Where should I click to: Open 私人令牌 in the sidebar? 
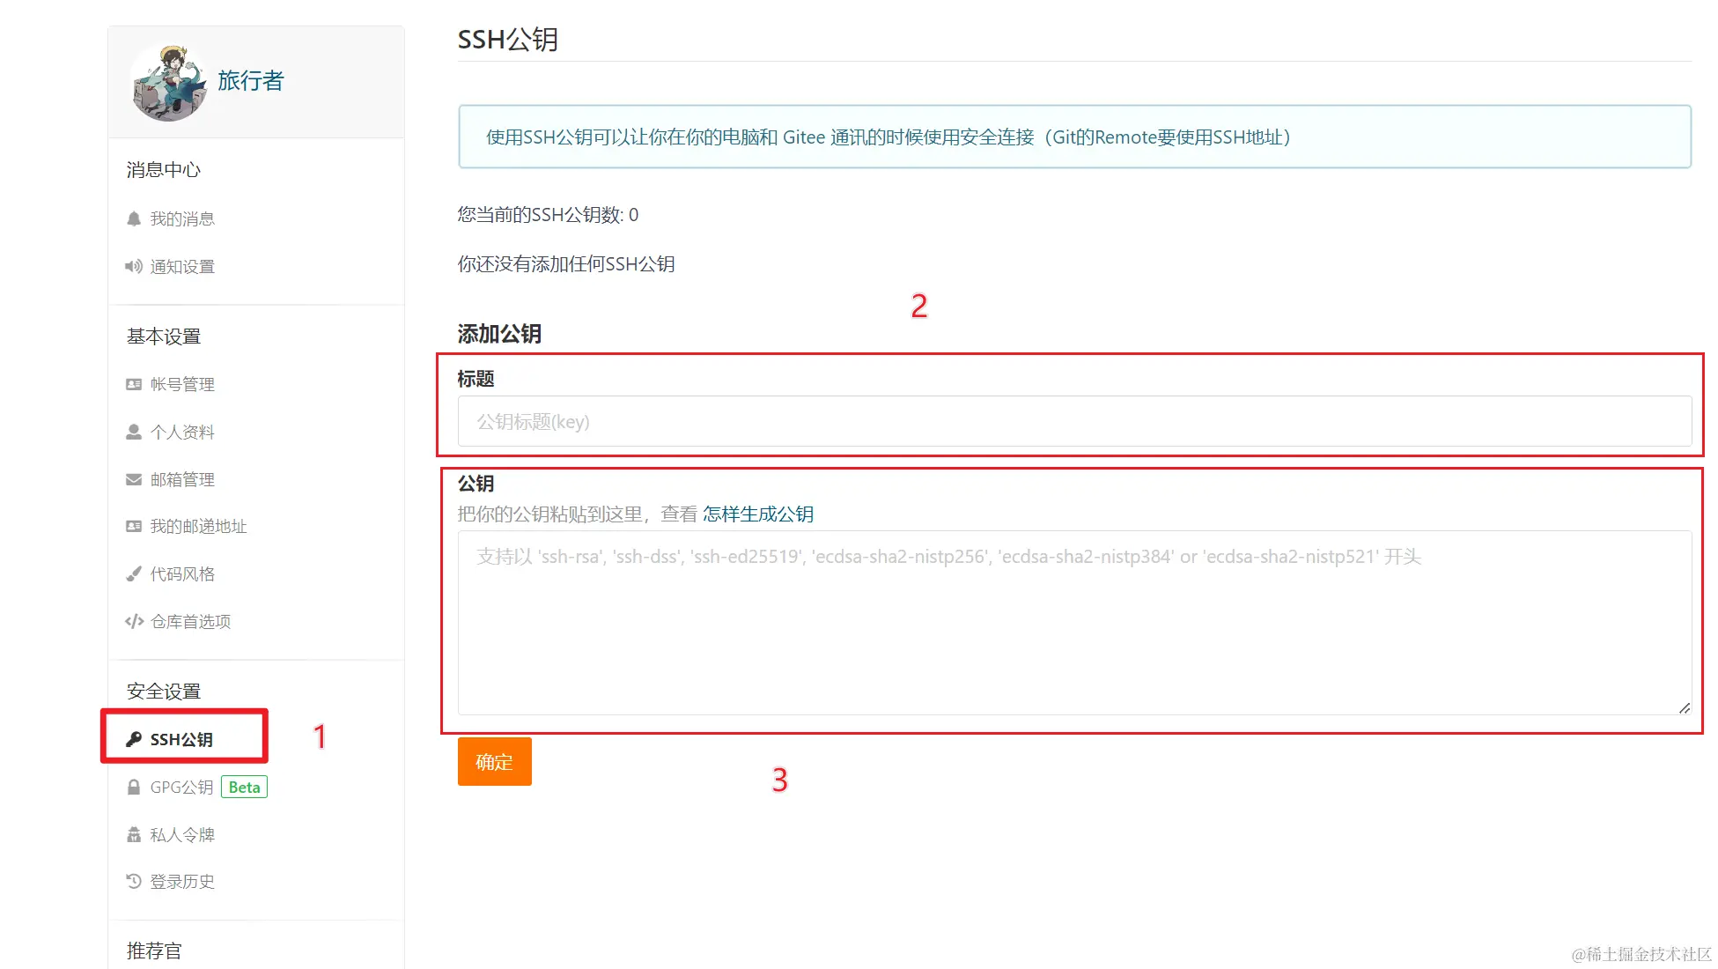[182, 834]
